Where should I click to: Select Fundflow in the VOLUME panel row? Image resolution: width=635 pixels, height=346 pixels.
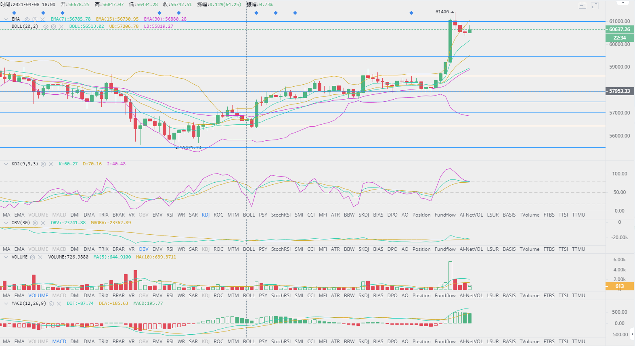(445, 296)
